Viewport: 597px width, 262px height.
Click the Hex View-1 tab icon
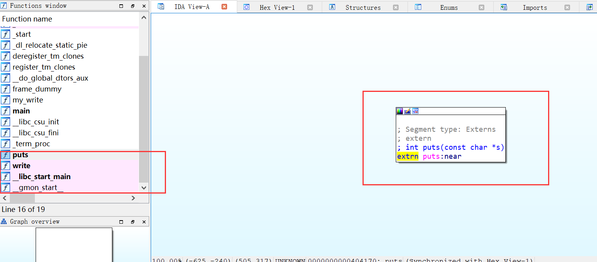tap(246, 7)
